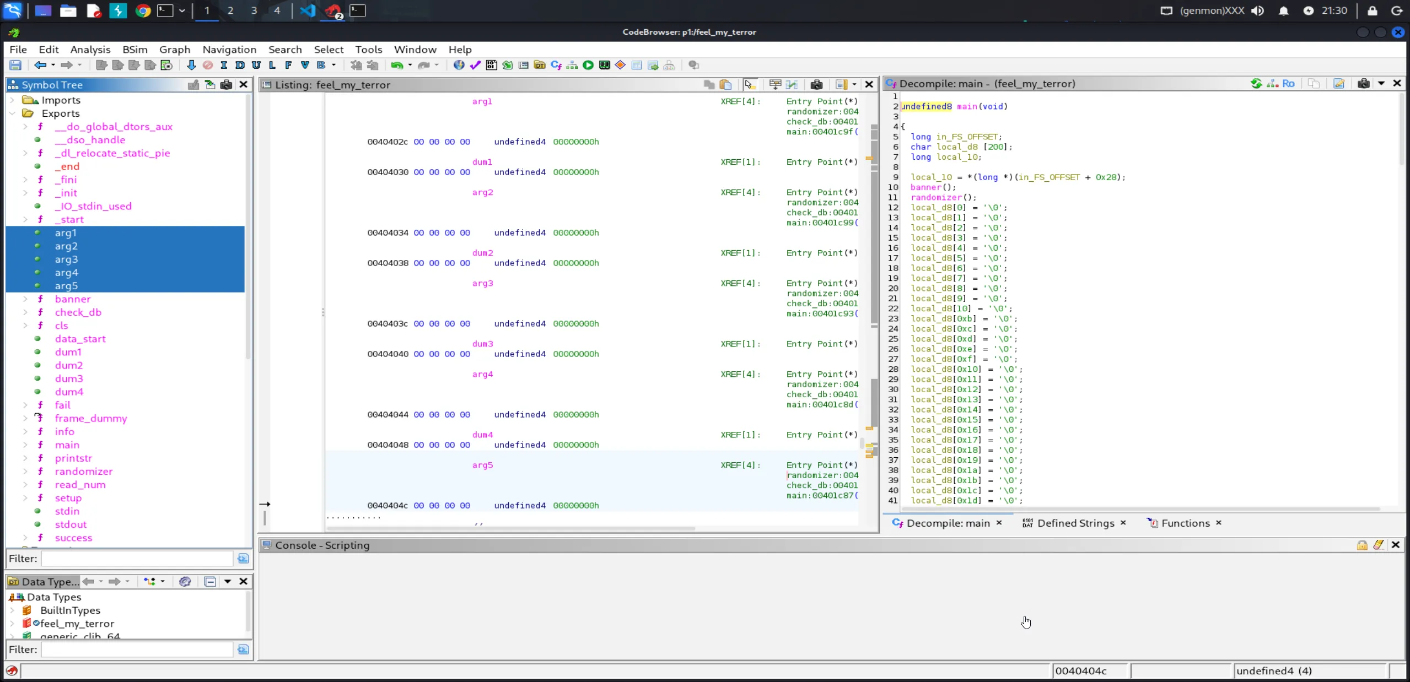Image resolution: width=1410 pixels, height=682 pixels.
Task: Expand the BuiltInTypes data type node
Action: [x=12, y=610]
